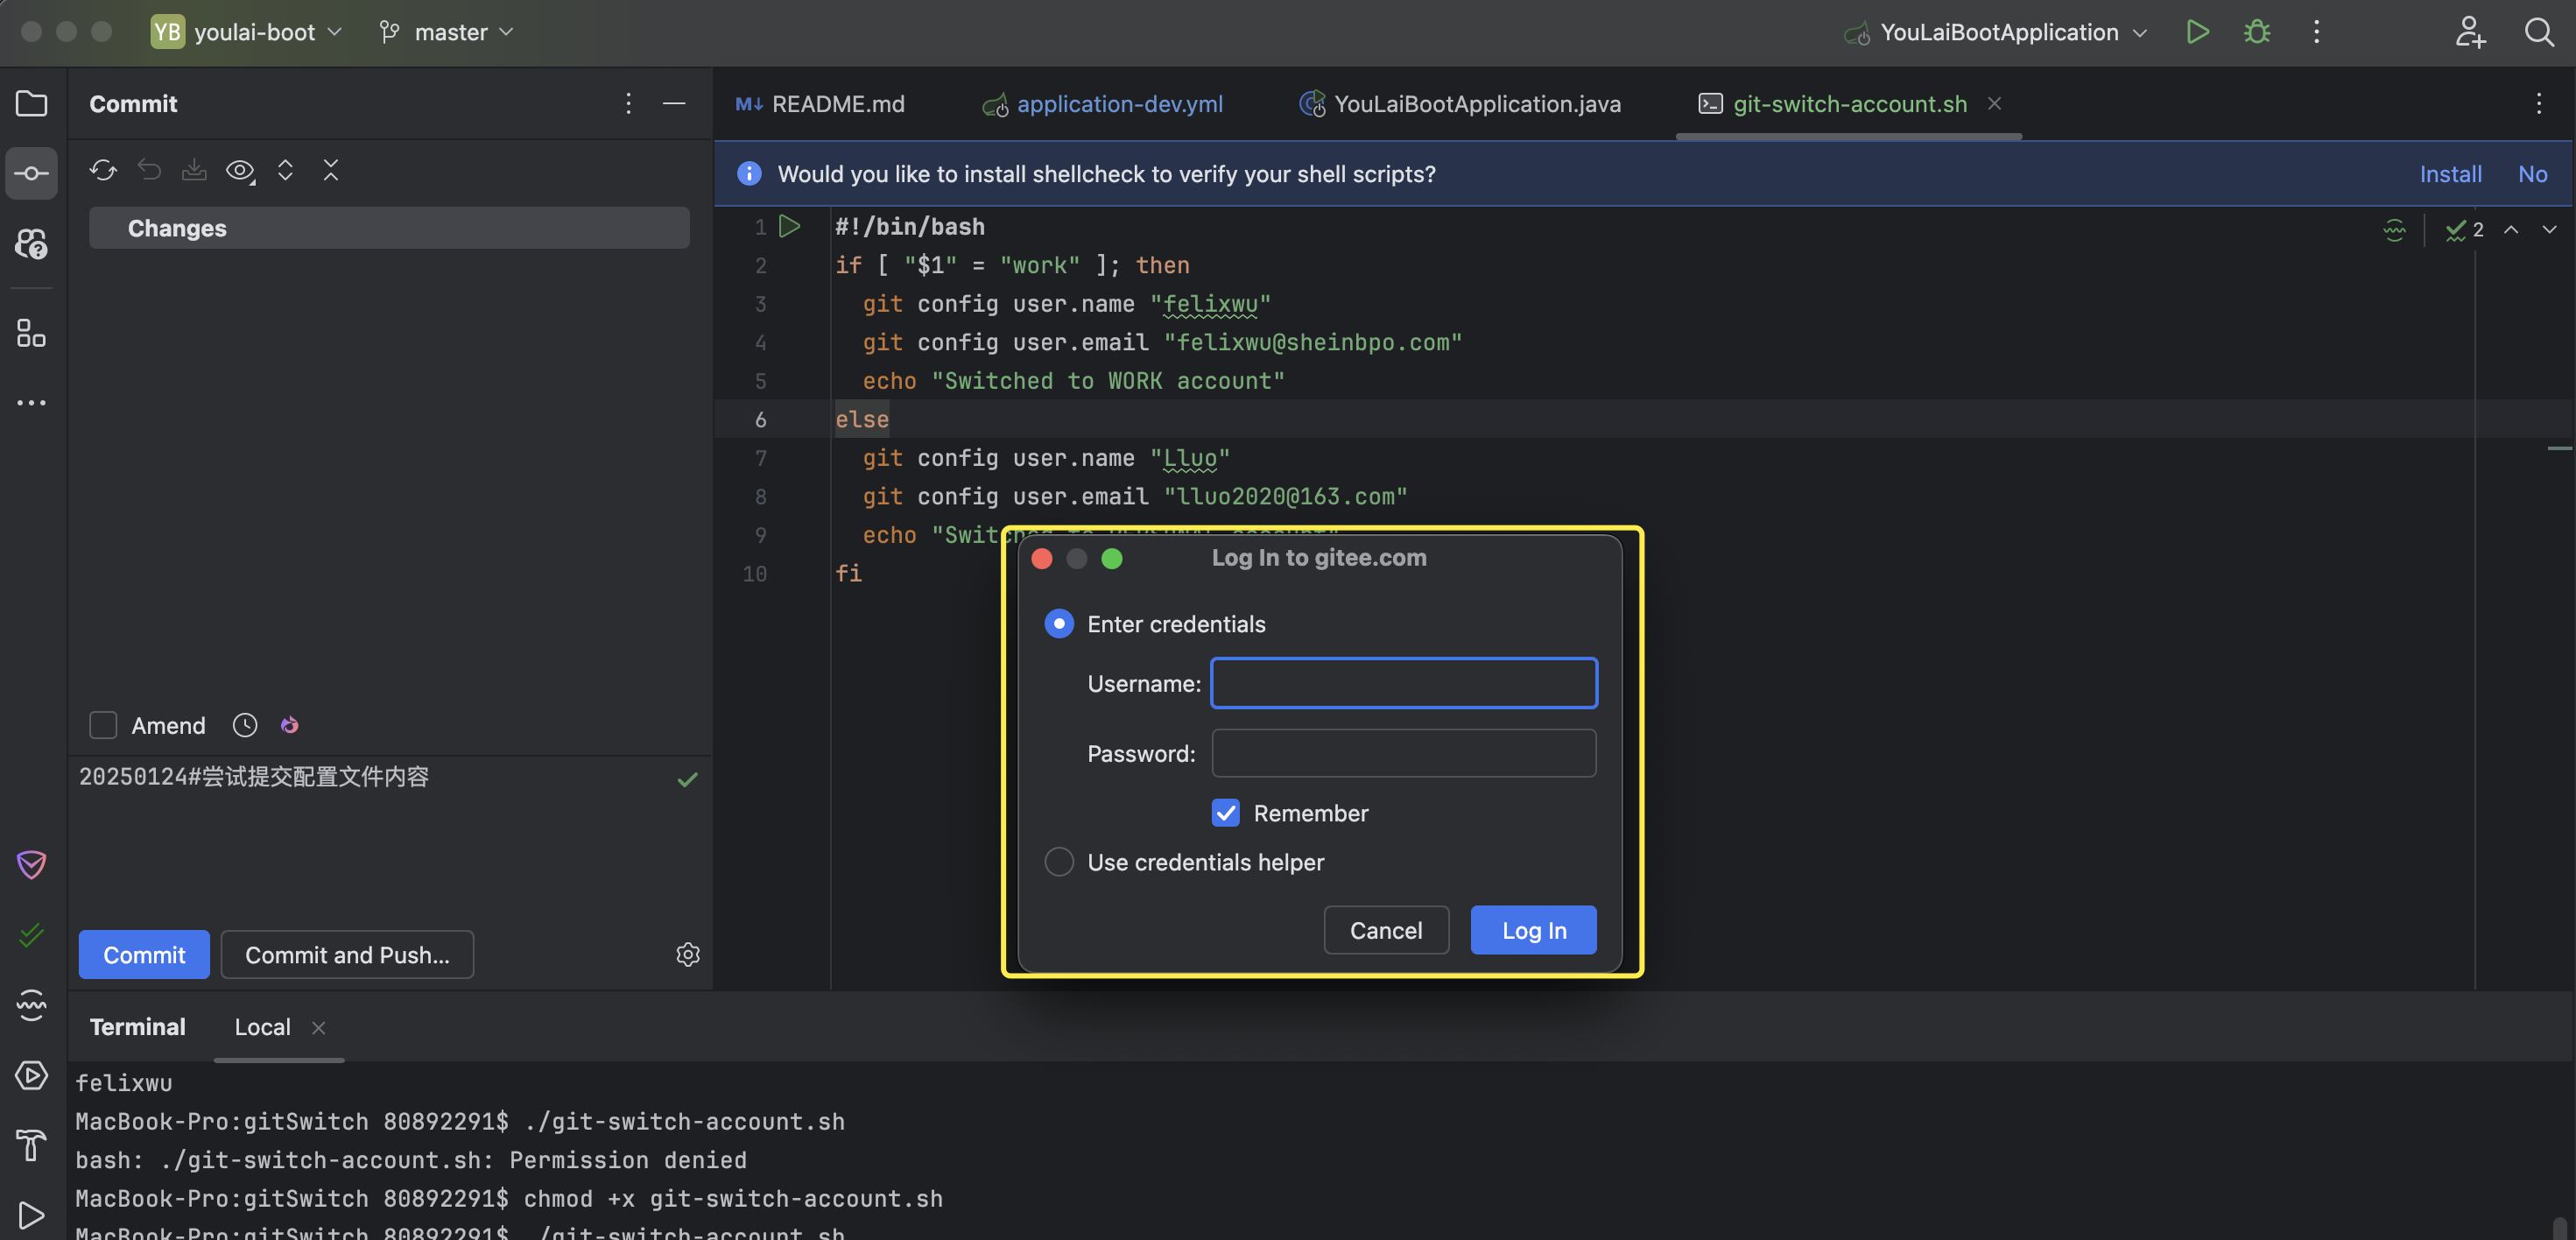The image size is (2576, 1240).
Task: Open Commit panel options menu
Action: pos(628,103)
